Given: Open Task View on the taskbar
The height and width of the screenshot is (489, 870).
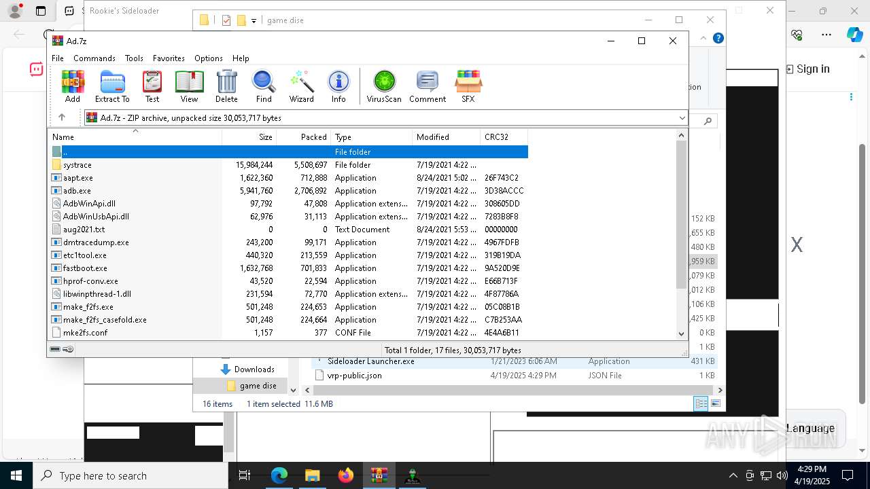Looking at the screenshot, I should point(245,475).
